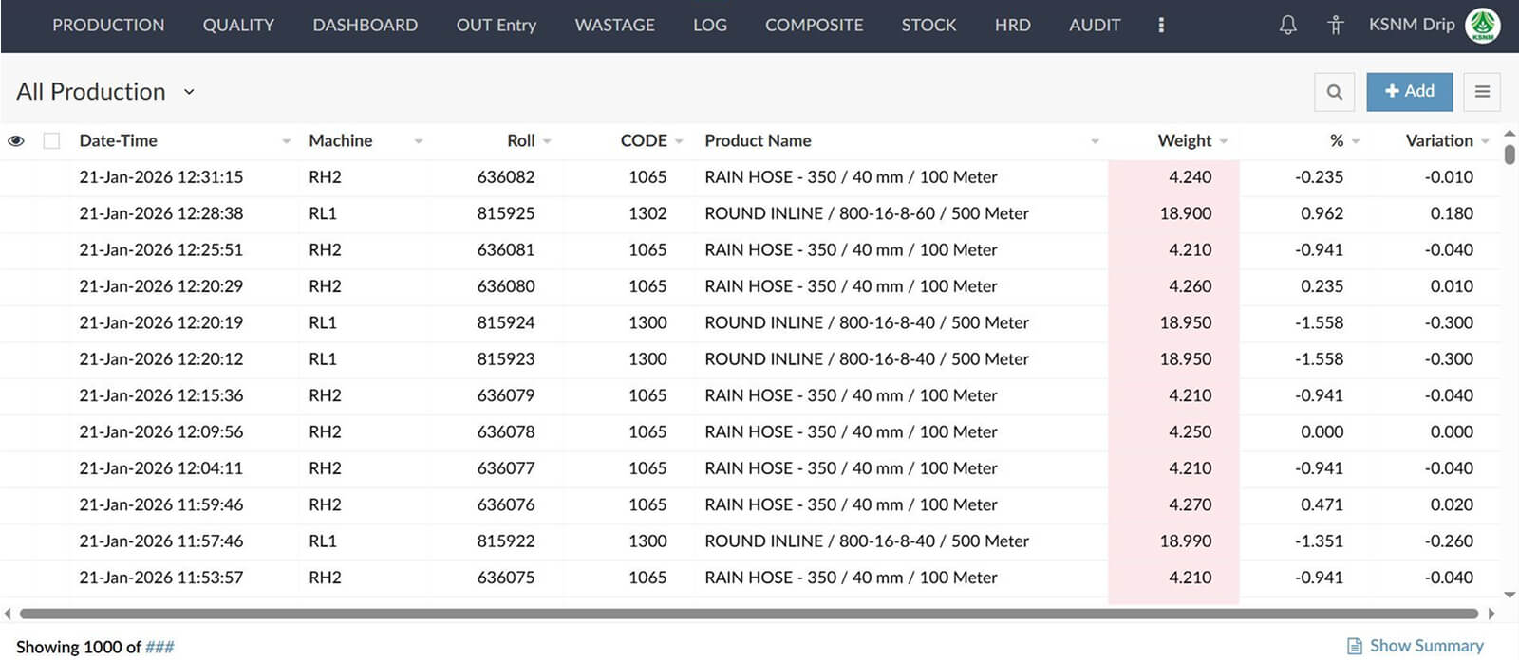Open Roll column dropdown arrow

(x=547, y=141)
